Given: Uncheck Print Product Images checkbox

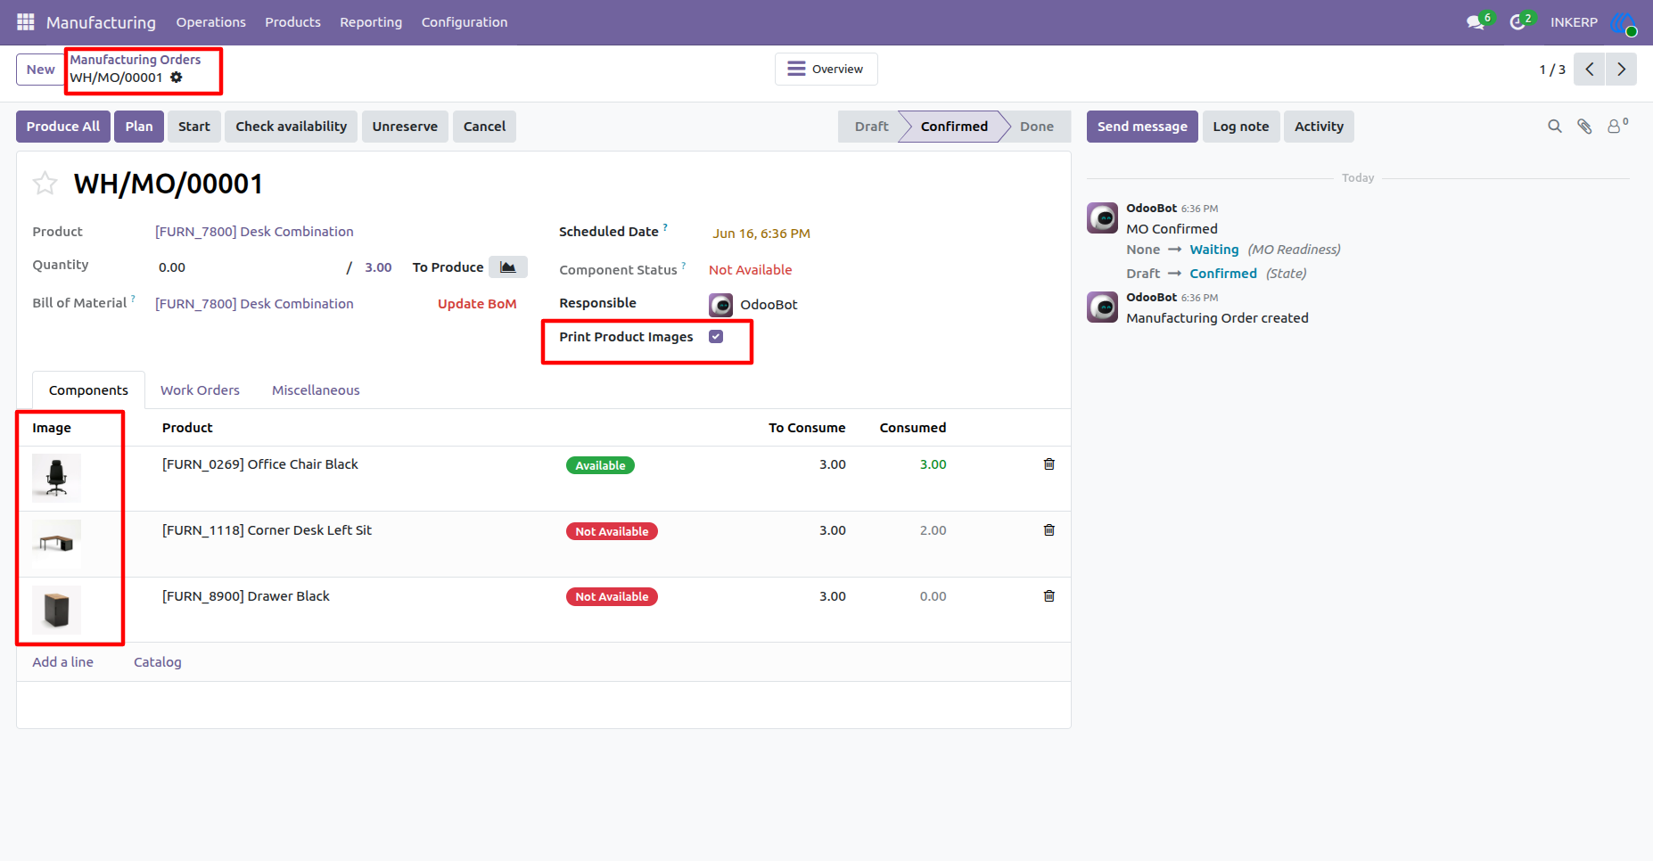Looking at the screenshot, I should point(716,337).
